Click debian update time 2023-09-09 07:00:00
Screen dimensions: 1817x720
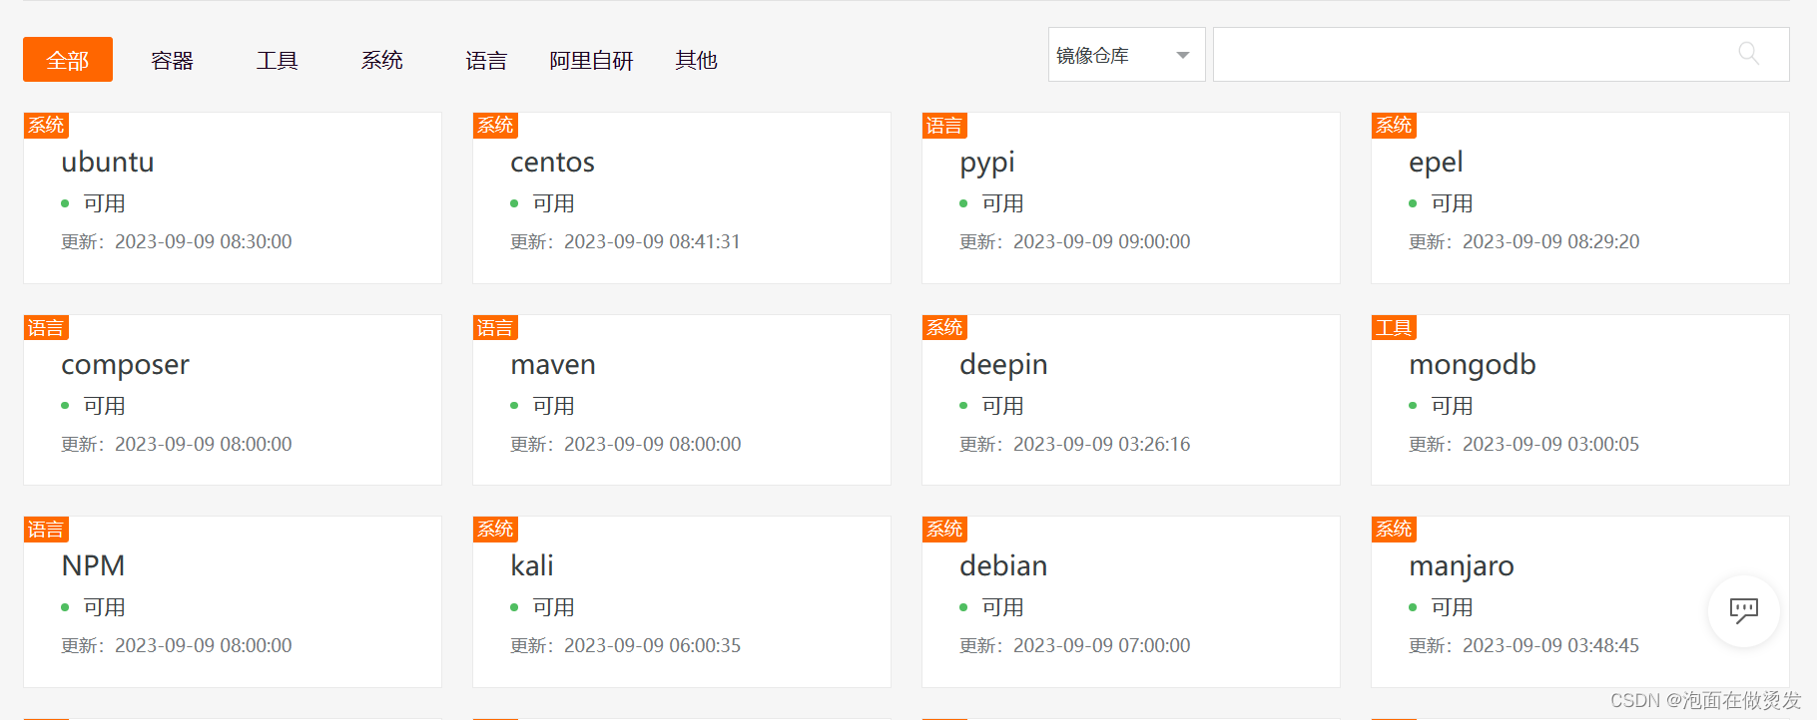(x=1102, y=645)
